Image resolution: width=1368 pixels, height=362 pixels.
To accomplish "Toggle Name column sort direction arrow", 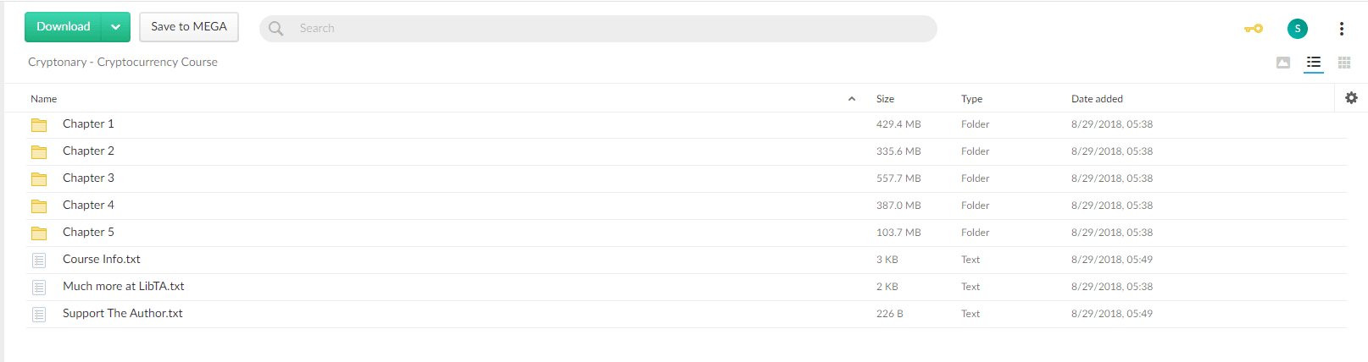I will [852, 99].
